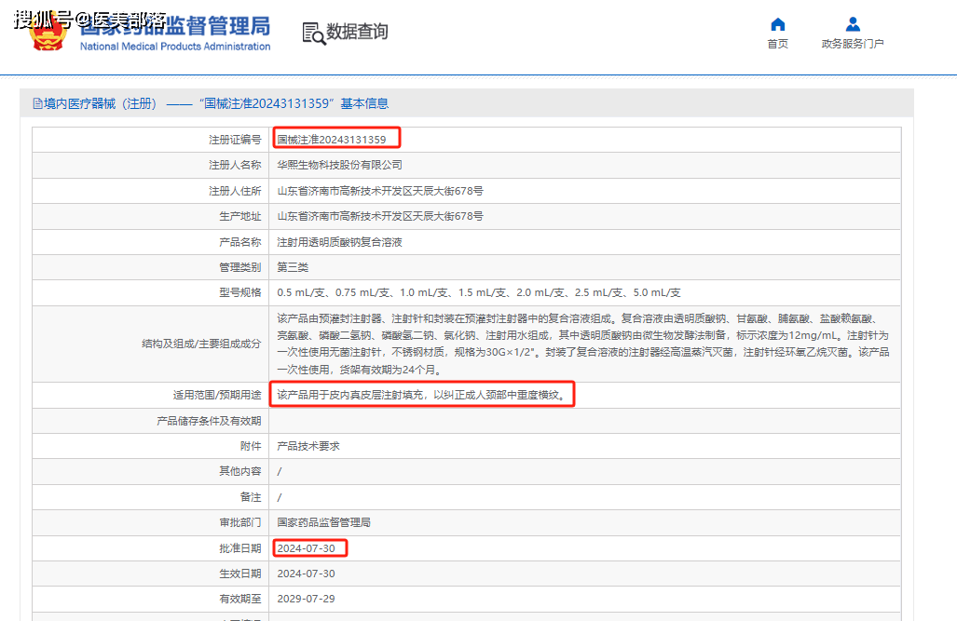Select the 数据查询 heading text
This screenshot has width=957, height=621.
357,33
